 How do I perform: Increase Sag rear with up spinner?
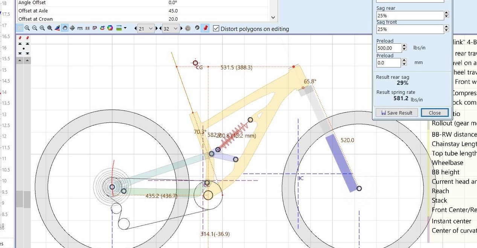tap(446, 13)
